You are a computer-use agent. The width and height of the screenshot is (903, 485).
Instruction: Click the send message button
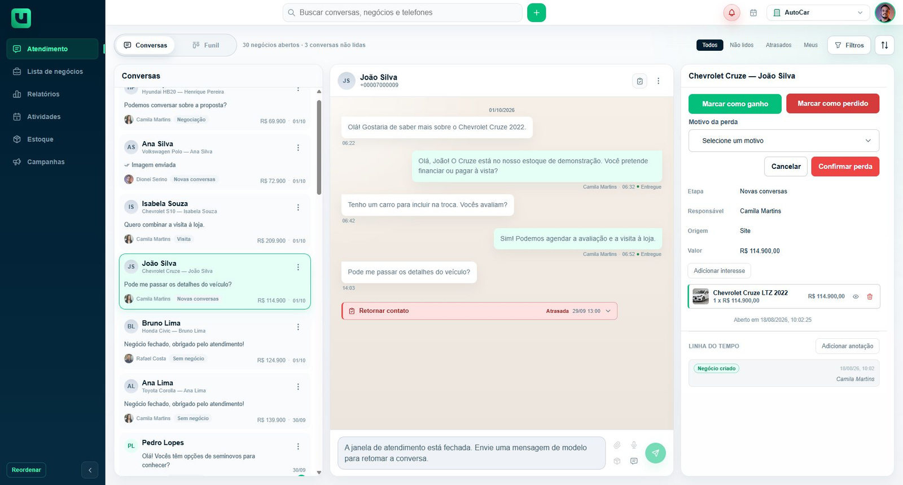point(655,453)
